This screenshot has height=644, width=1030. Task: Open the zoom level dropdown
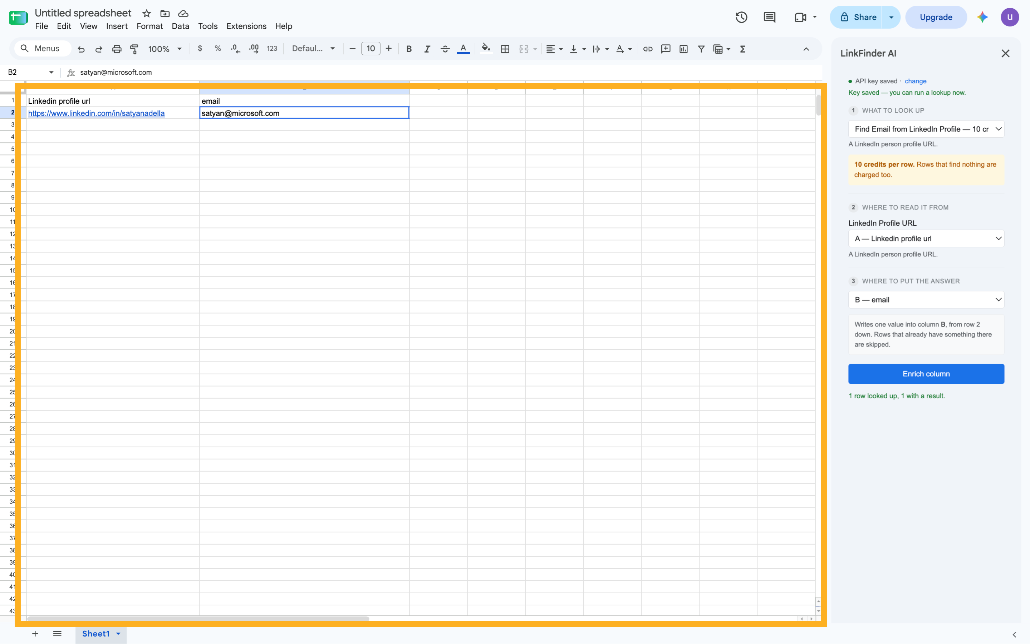pos(165,49)
